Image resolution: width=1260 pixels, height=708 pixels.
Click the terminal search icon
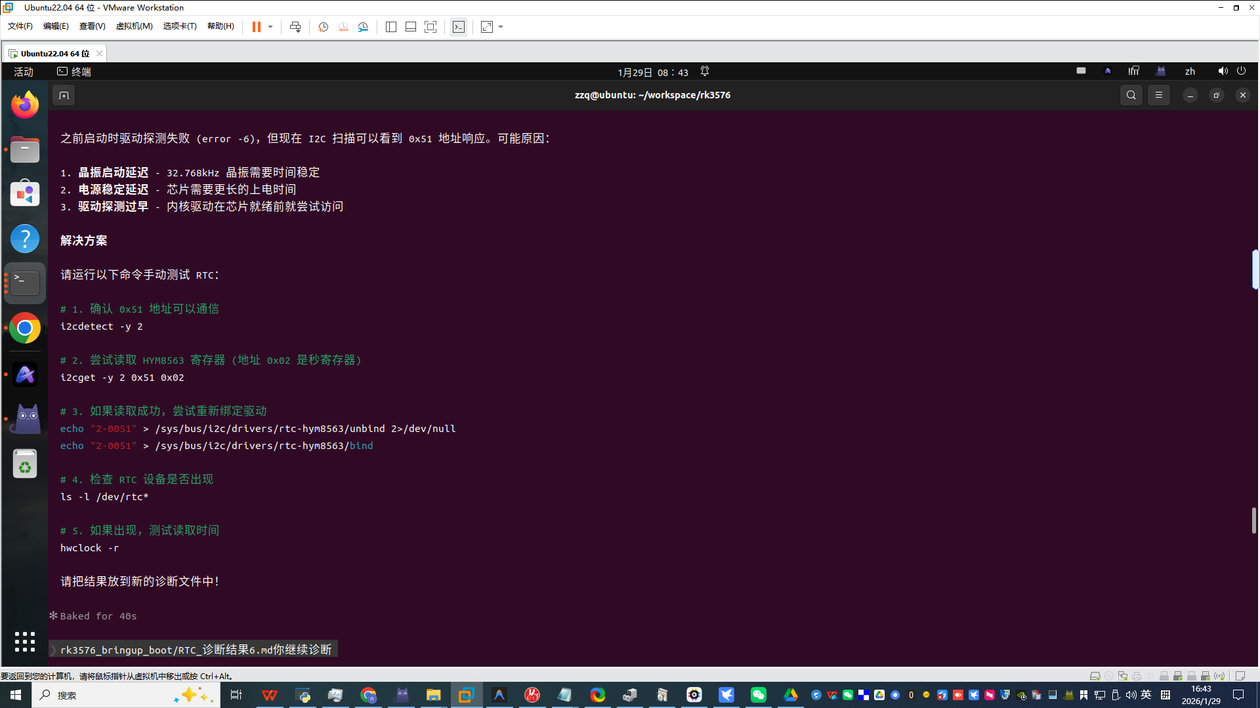click(1131, 95)
